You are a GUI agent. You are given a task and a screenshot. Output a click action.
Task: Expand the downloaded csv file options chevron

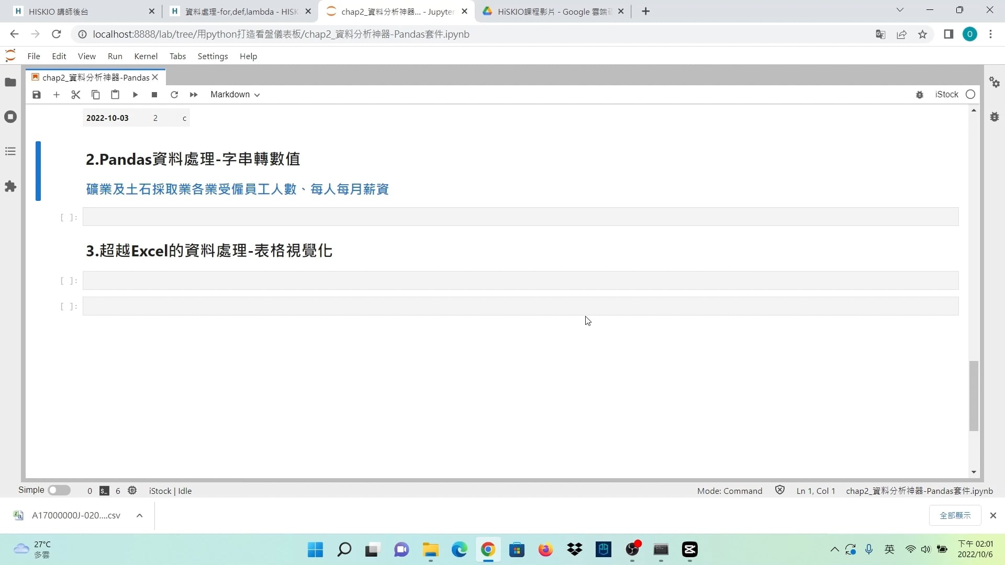pyautogui.click(x=140, y=515)
